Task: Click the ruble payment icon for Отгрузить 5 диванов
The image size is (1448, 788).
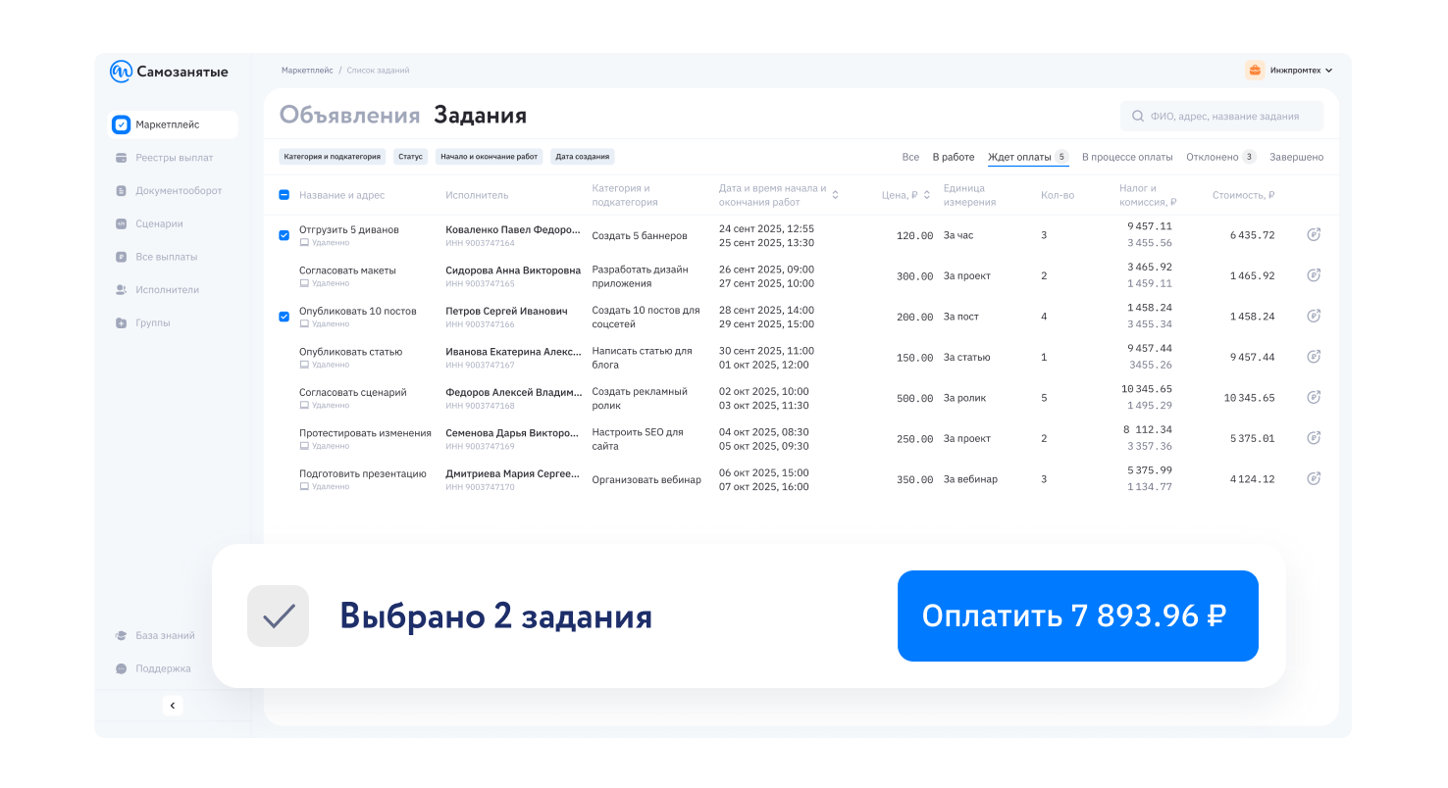Action: click(1313, 234)
